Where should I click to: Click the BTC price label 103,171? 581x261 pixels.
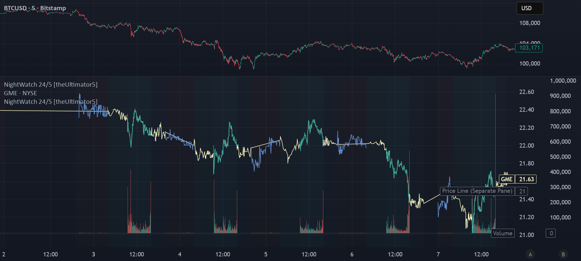pyautogui.click(x=529, y=48)
